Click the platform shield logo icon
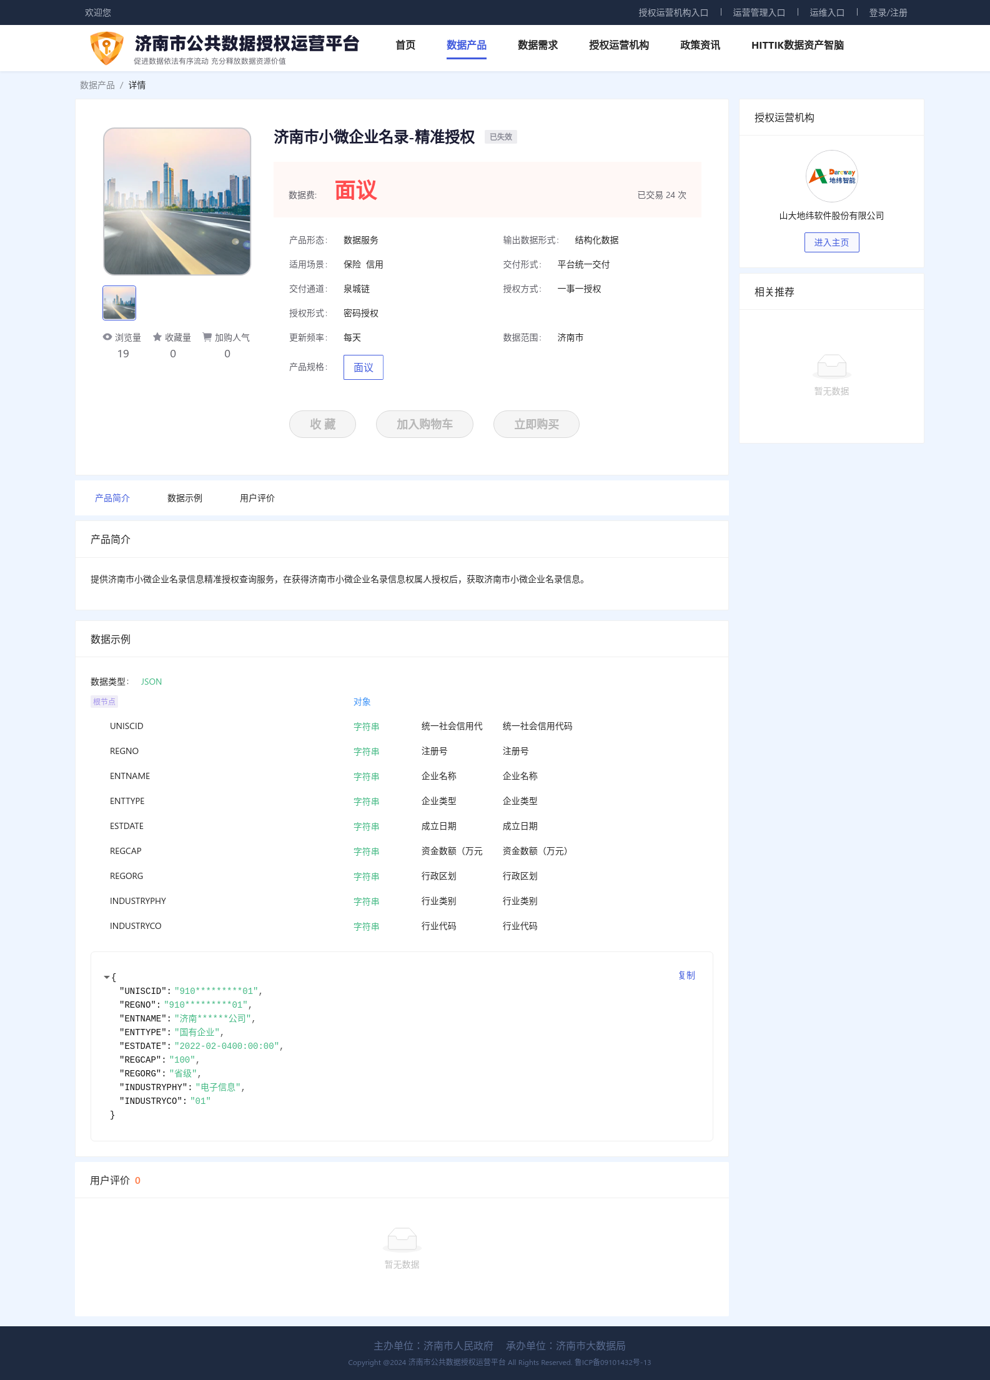 tap(107, 47)
